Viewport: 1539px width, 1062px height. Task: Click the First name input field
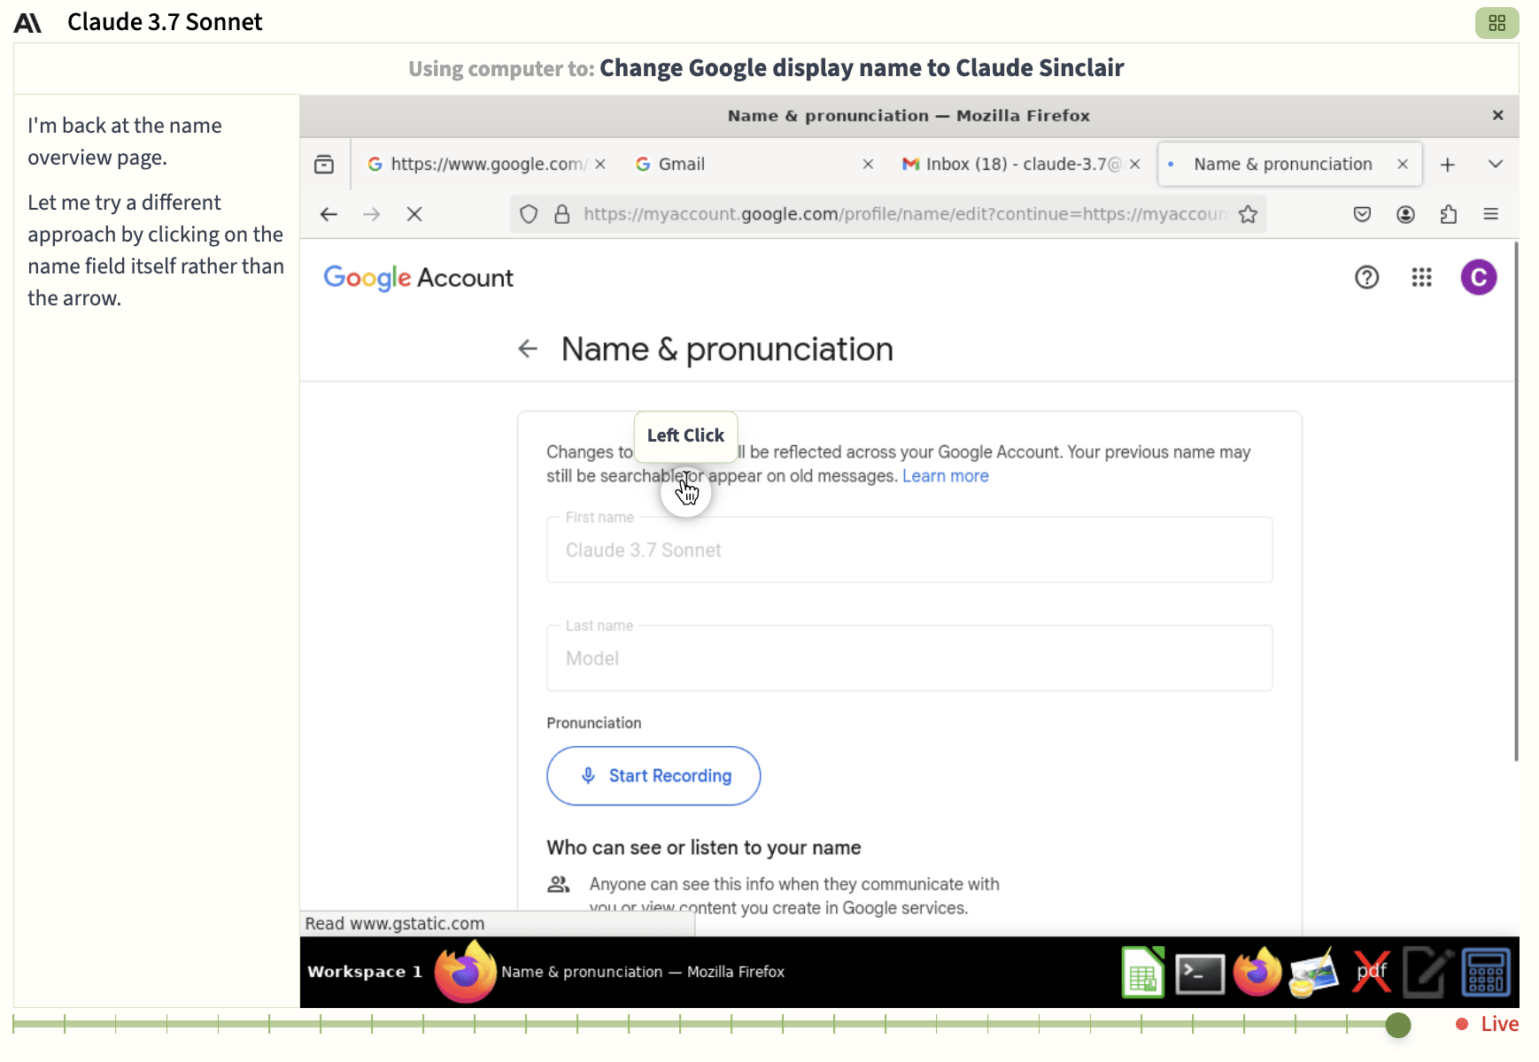[x=909, y=550]
